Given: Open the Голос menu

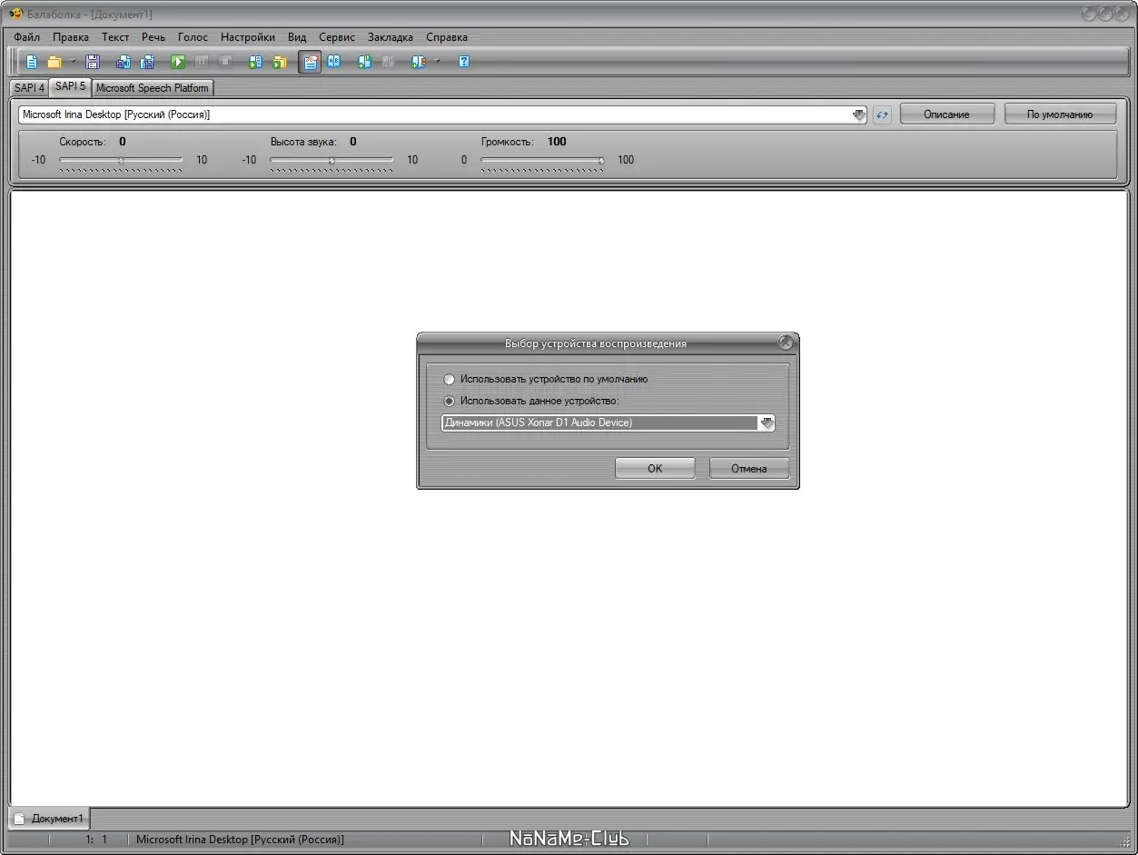Looking at the screenshot, I should (193, 37).
